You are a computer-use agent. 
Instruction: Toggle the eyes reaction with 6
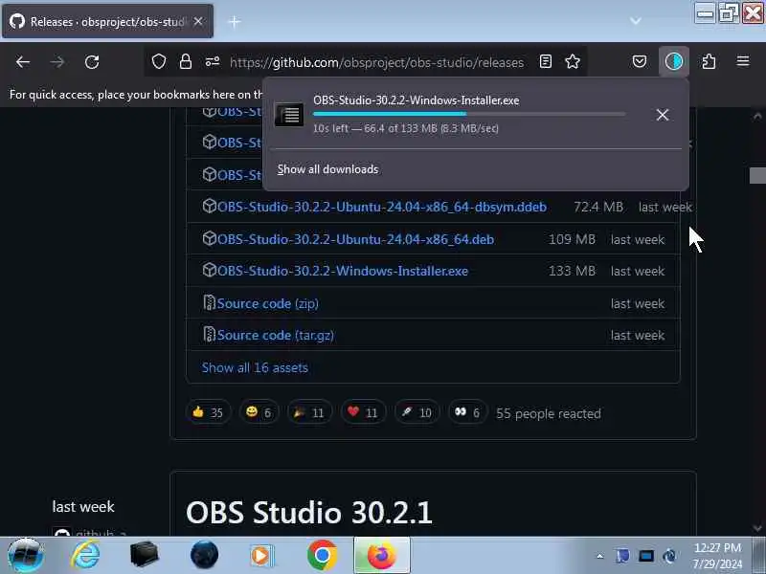click(x=467, y=412)
